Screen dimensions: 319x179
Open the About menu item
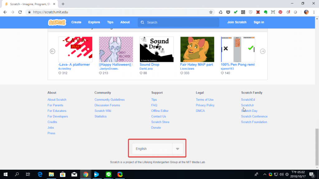125,22
